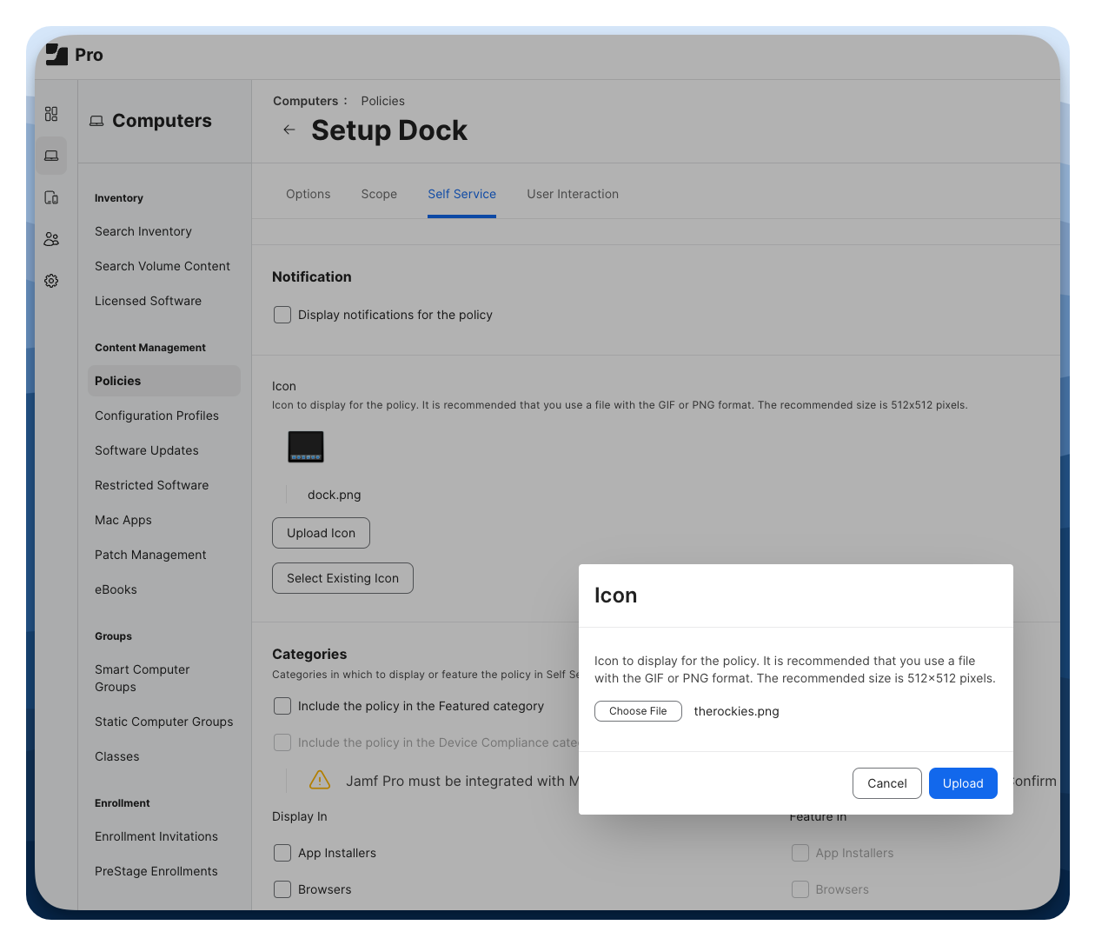Enable Display notifications for the policy
1095x945 pixels.
click(282, 315)
